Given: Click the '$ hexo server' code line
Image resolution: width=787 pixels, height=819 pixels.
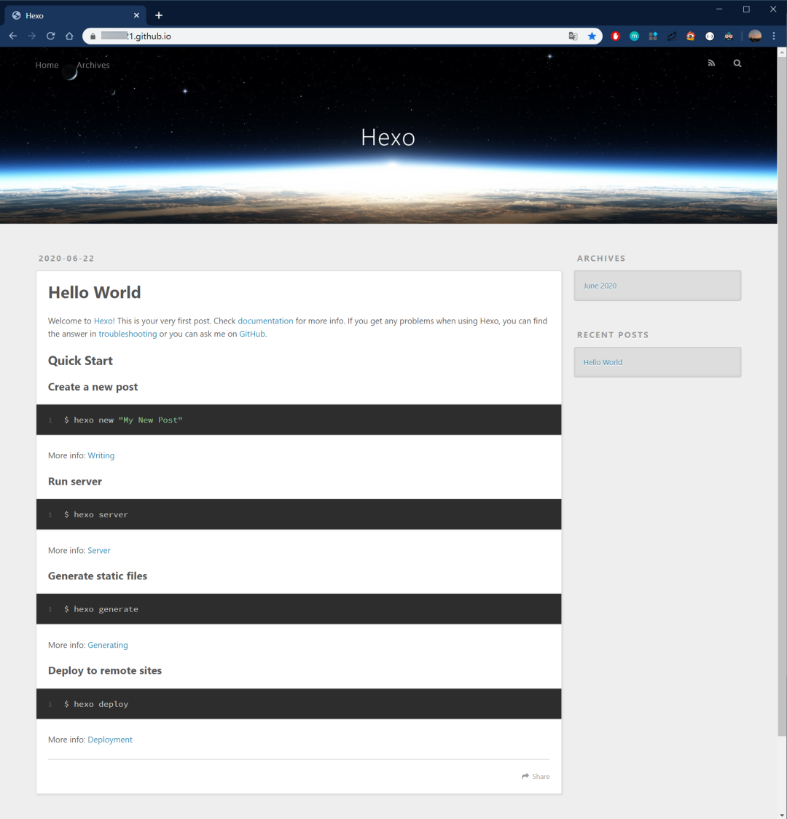Looking at the screenshot, I should click(95, 514).
